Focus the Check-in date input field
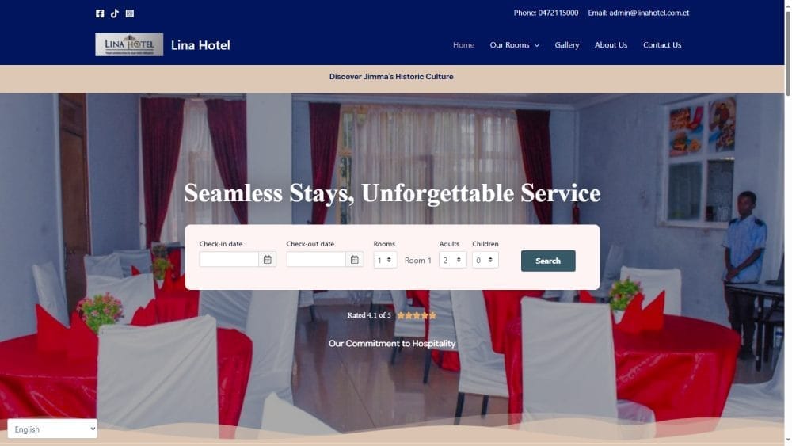792x446 pixels. click(x=229, y=260)
